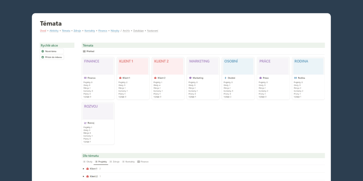Image resolution: width=363 pixels, height=181 pixels.
Task: Click the Dle tématu section heading
Action: (x=91, y=156)
